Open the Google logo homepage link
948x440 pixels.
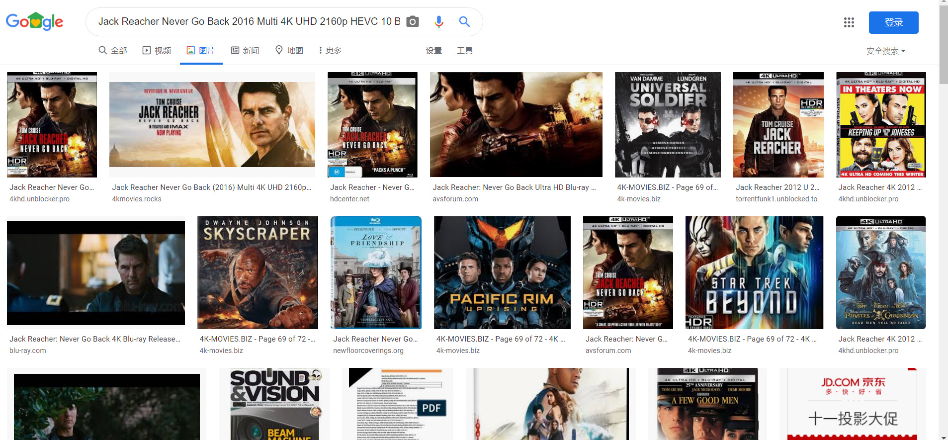34,21
